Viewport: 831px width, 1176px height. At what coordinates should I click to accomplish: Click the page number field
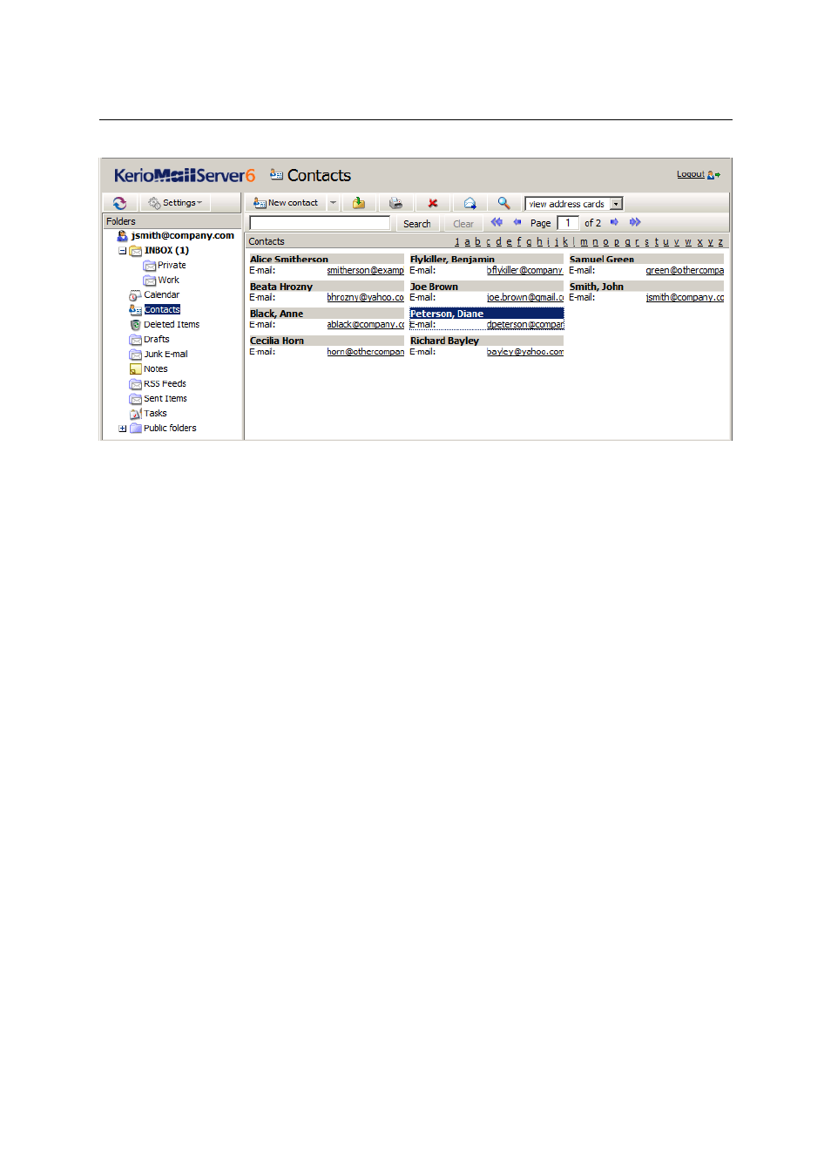coord(568,223)
